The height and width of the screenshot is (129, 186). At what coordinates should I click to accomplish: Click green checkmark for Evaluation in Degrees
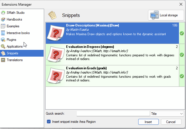(182, 54)
